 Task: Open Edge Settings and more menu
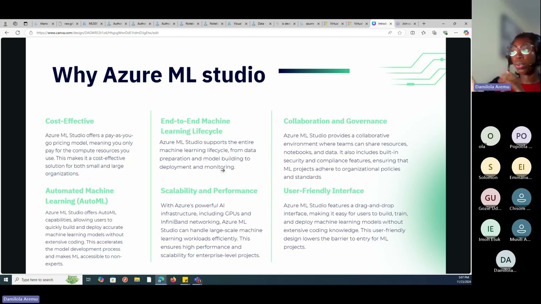(x=456, y=33)
